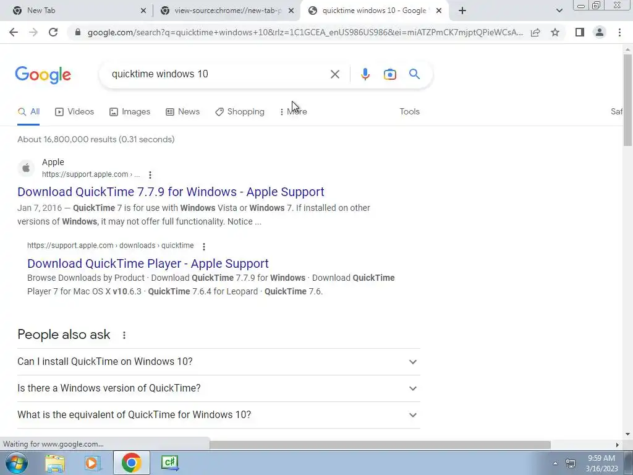Switch to the News results tab

pyautogui.click(x=183, y=112)
